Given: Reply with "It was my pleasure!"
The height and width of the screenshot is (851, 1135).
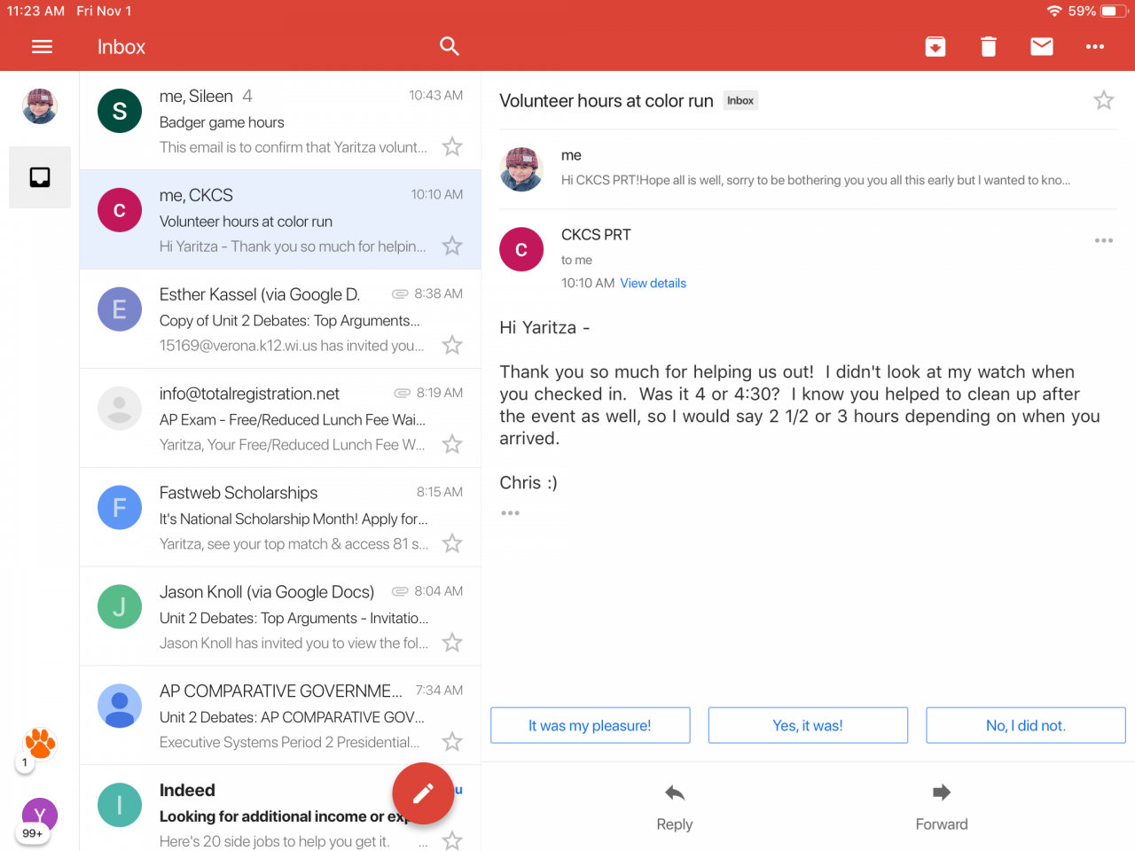Looking at the screenshot, I should pyautogui.click(x=591, y=725).
